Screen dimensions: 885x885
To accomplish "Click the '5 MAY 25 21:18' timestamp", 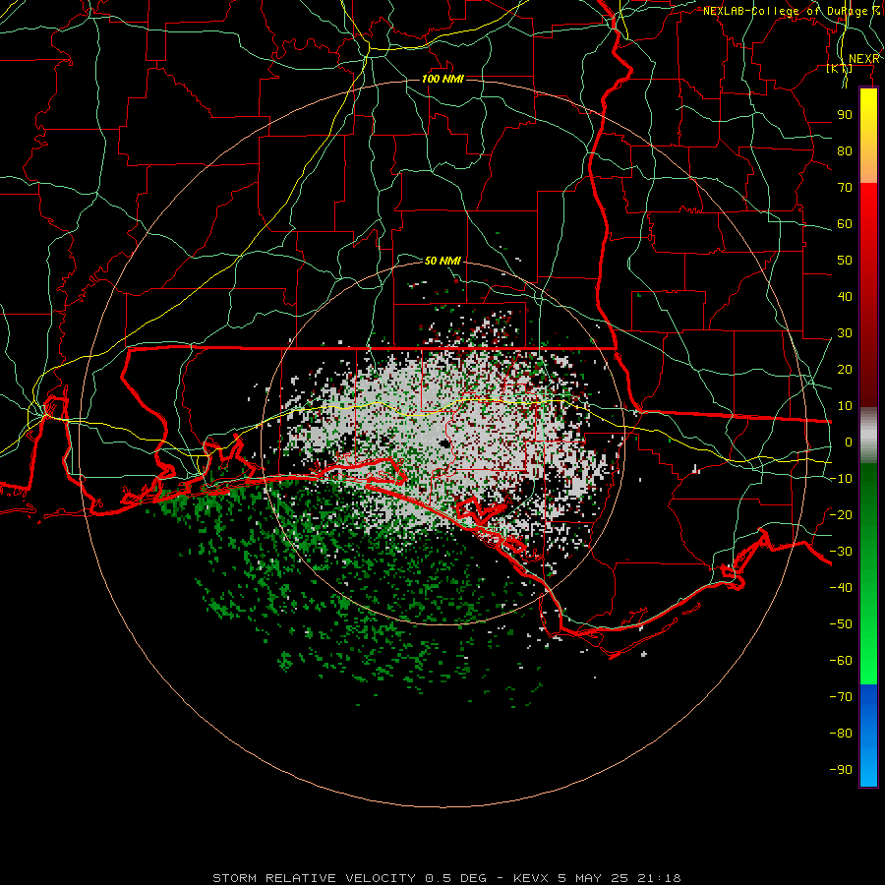I will pos(619,878).
